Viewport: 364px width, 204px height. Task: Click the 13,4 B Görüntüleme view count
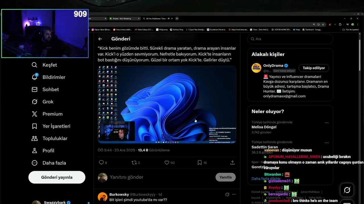pyautogui.click(x=154, y=150)
